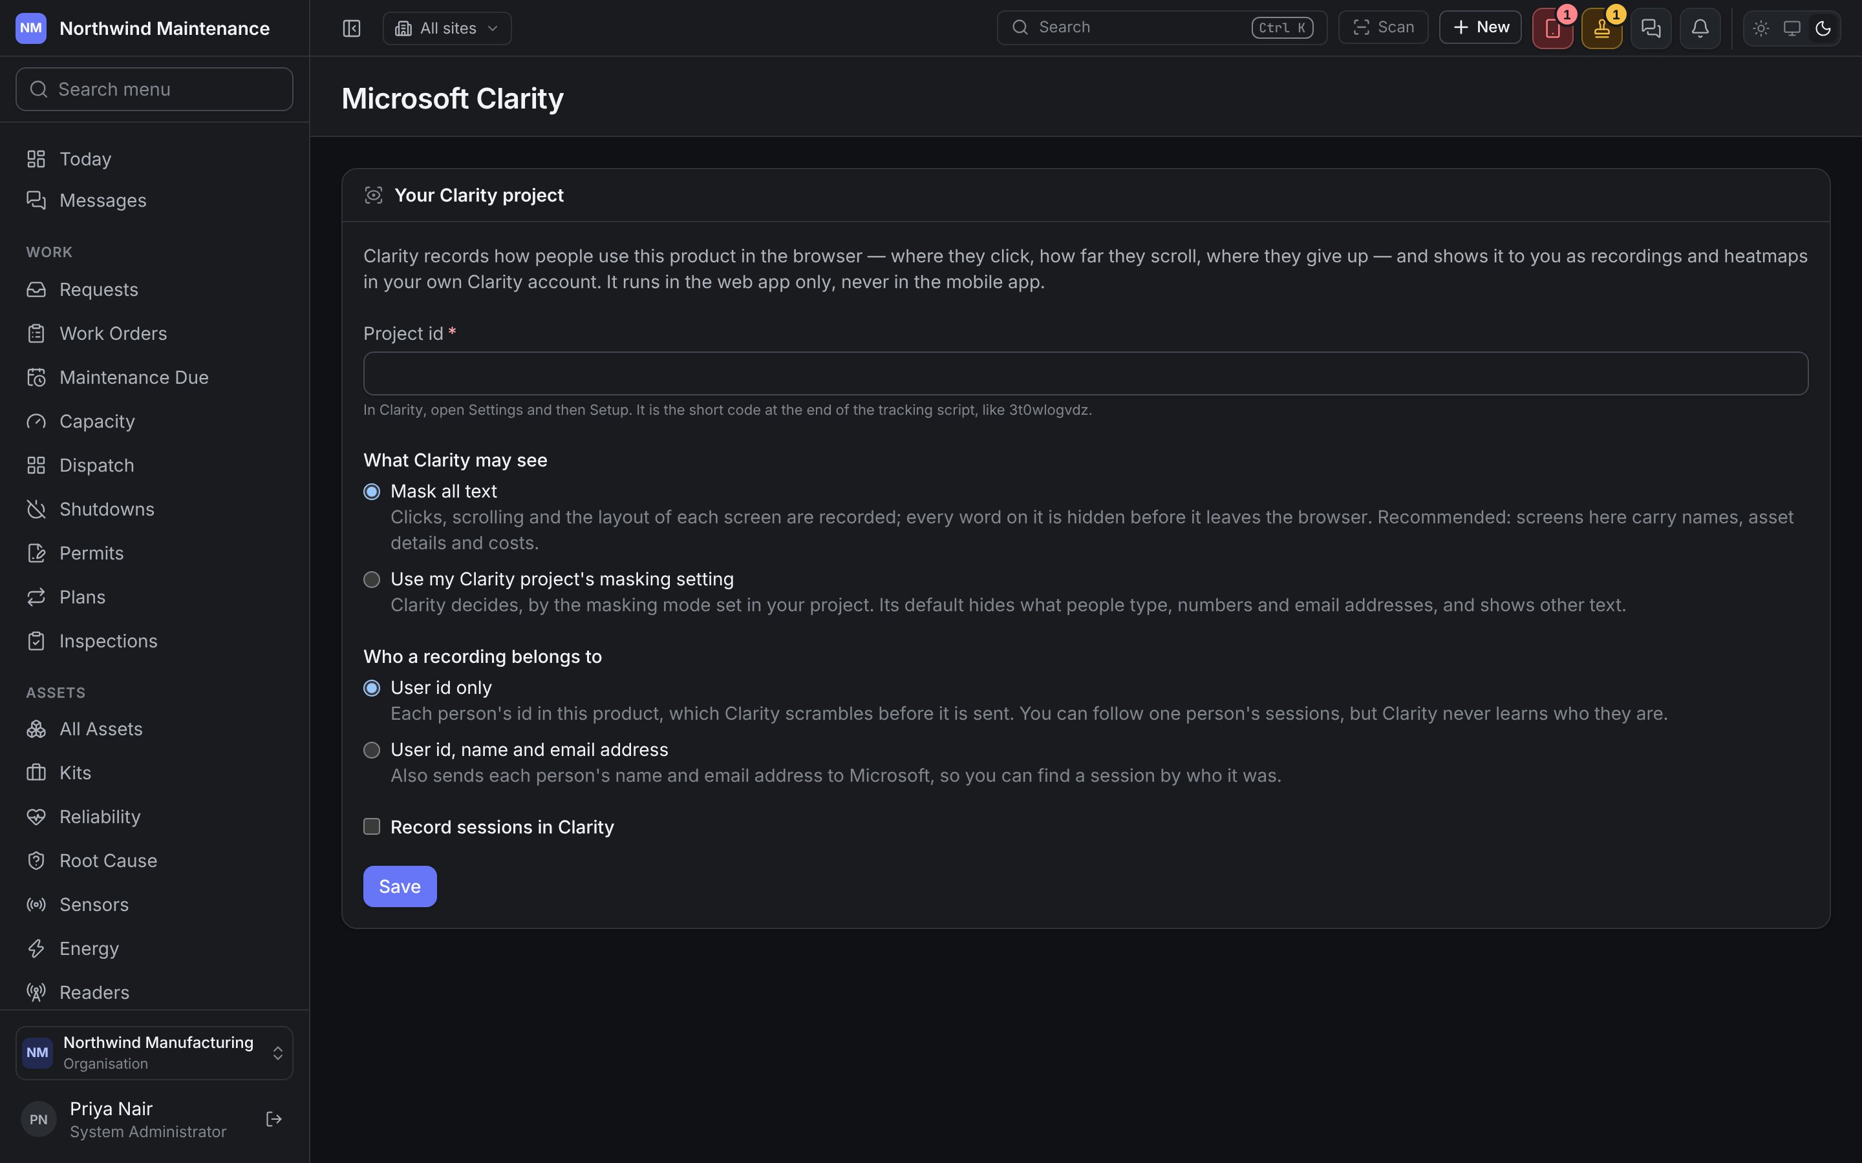Focus the Project id input field
1862x1163 pixels.
pyautogui.click(x=1086, y=374)
